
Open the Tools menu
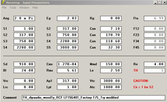[x=13, y=8]
